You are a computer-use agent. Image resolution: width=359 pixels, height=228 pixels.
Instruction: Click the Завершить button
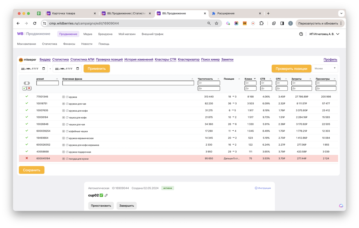click(x=127, y=206)
